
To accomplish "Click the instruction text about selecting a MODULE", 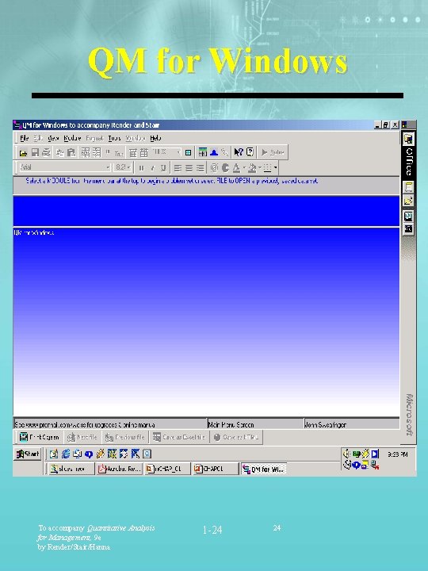I will click(x=171, y=181).
